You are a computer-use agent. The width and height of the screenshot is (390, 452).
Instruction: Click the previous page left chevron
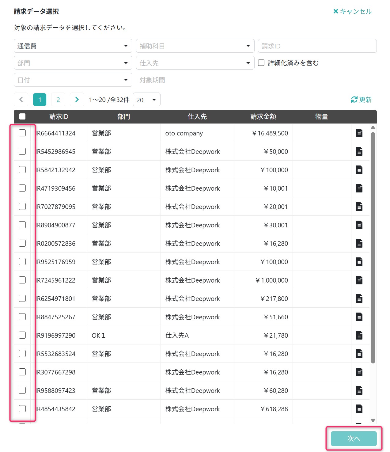(x=21, y=100)
